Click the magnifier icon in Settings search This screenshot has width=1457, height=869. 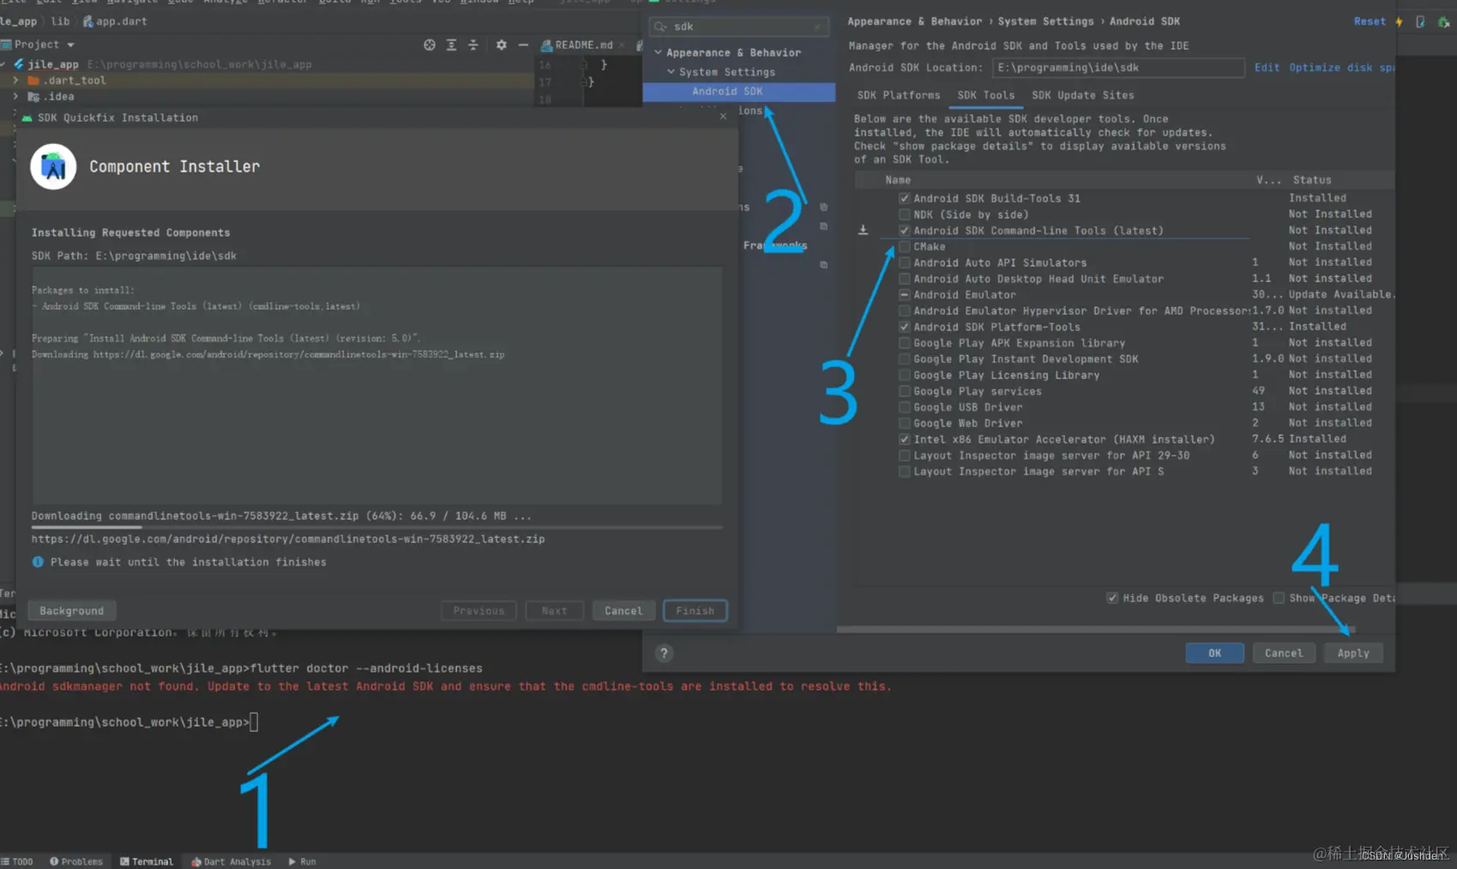point(660,27)
